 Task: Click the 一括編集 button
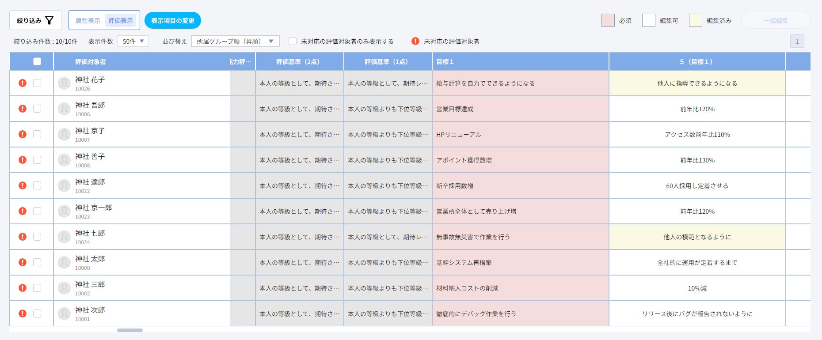tap(776, 20)
